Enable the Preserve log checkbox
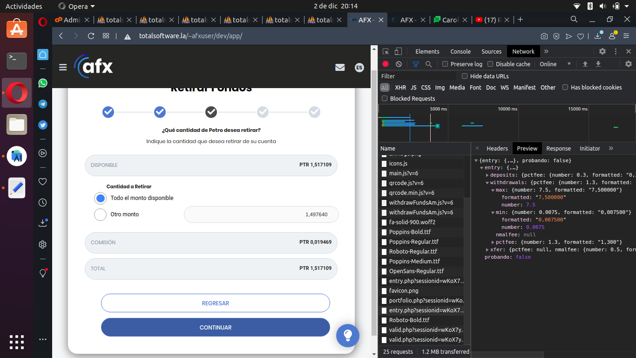The image size is (636, 358). pos(445,64)
